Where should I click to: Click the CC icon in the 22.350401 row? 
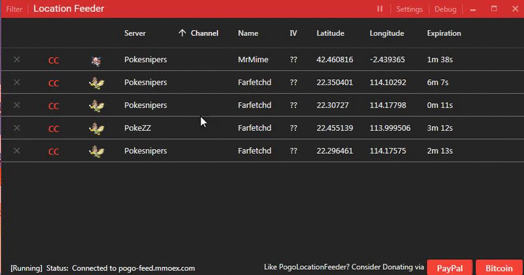tap(54, 83)
